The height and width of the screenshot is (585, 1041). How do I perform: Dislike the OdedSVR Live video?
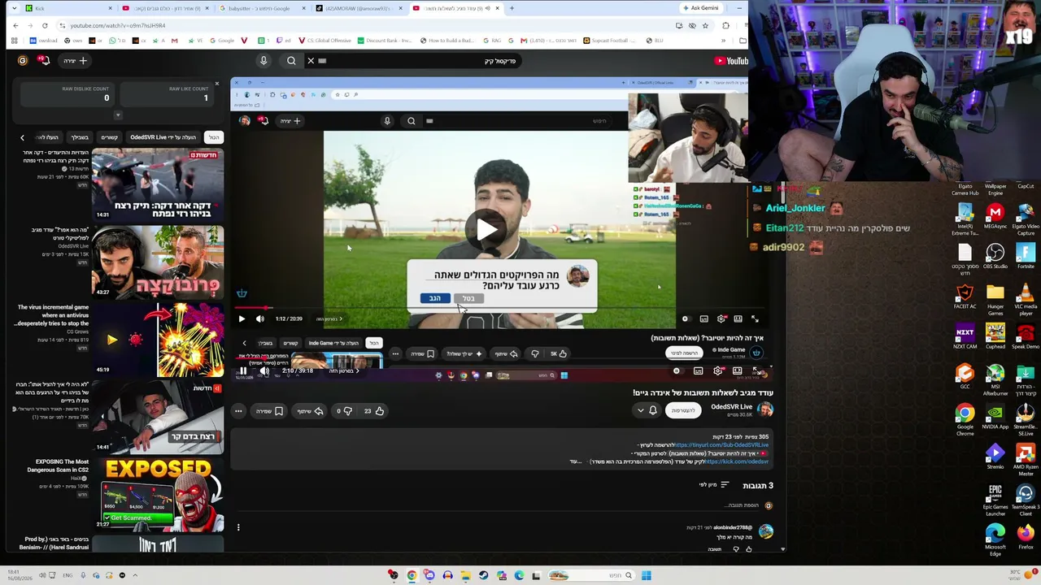point(344,411)
